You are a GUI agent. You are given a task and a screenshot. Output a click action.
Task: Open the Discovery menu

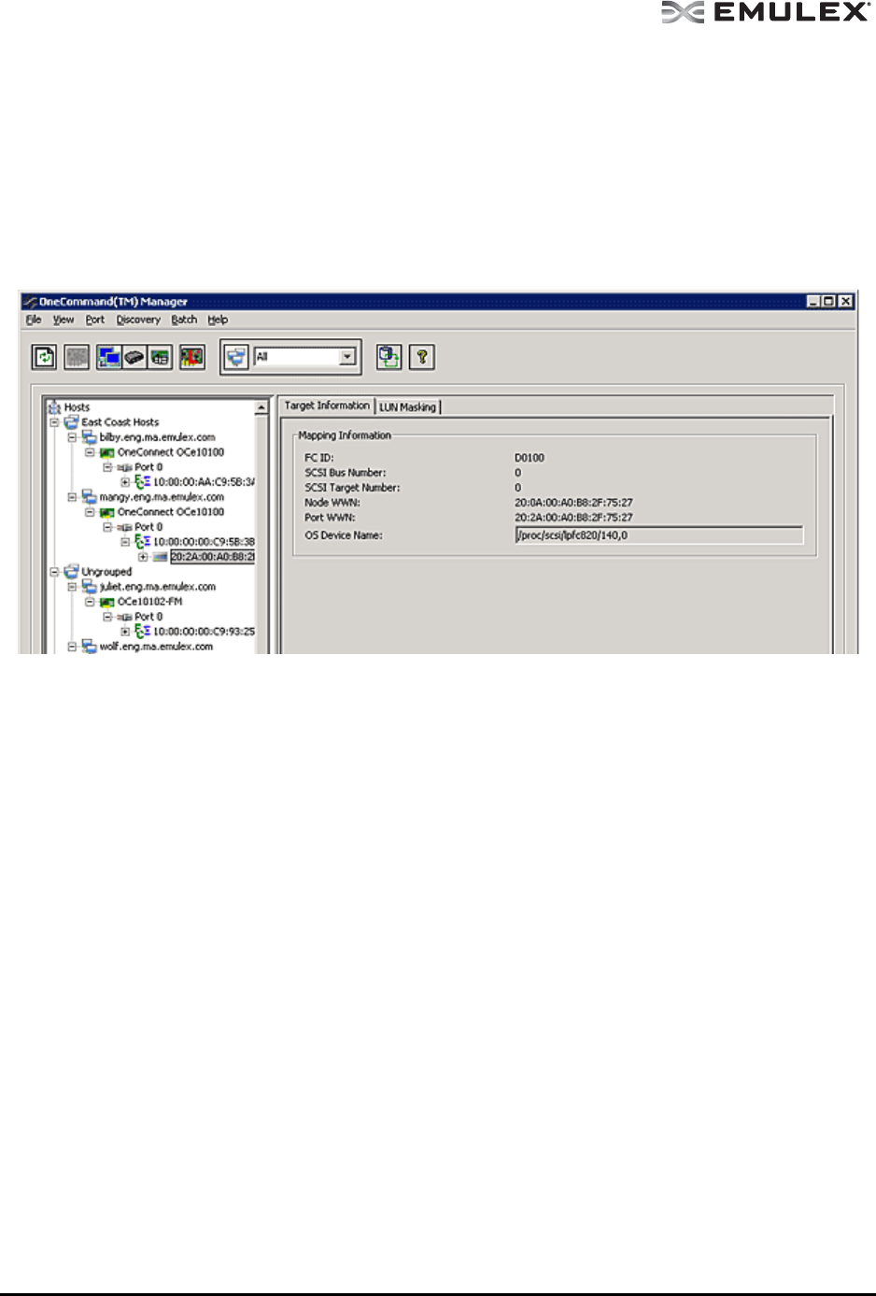pyautogui.click(x=138, y=320)
